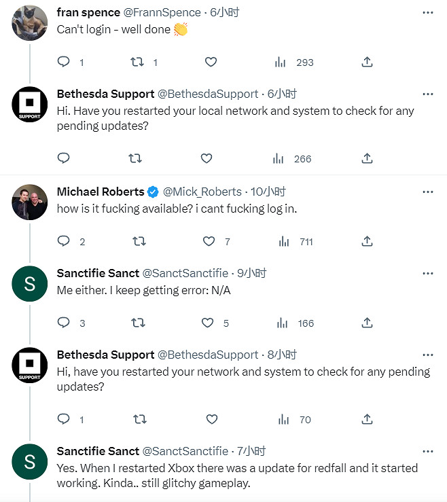Open Michael Roberts' profile via his name
Screen dimensions: 447x502
click(x=101, y=192)
